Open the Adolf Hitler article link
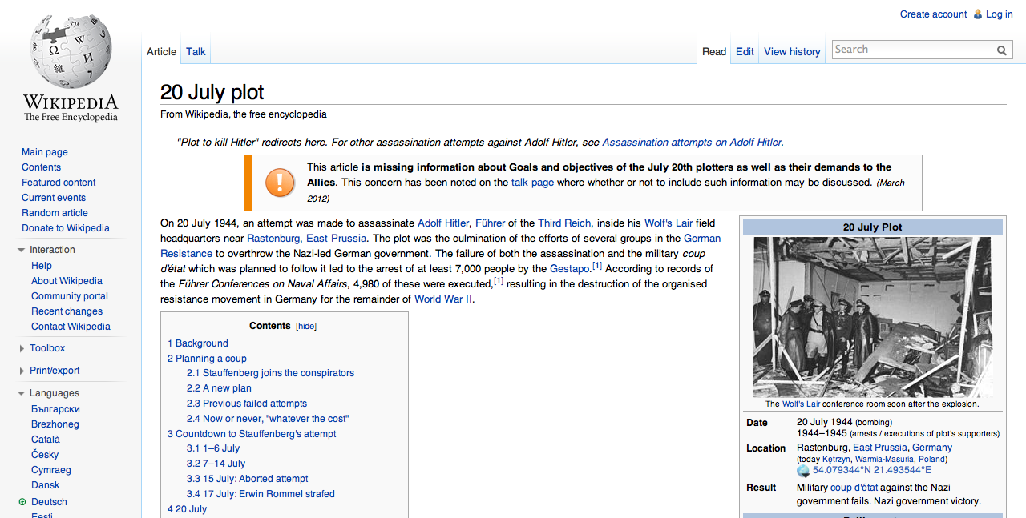 point(443,223)
